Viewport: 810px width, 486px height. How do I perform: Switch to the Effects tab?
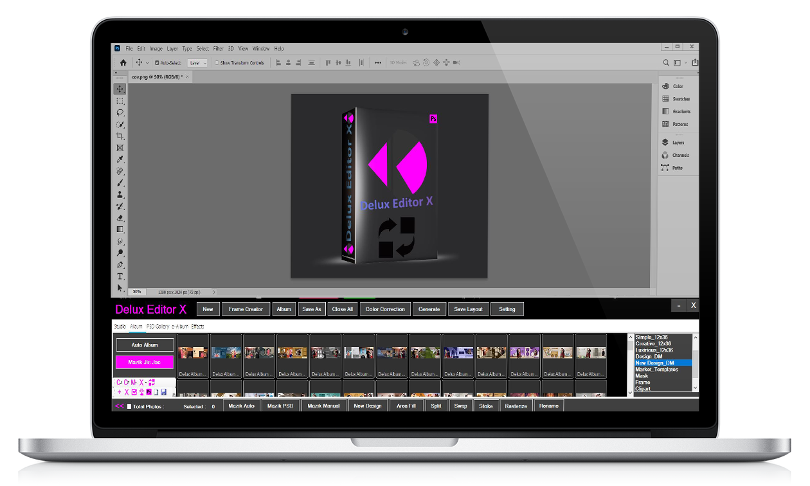(198, 327)
